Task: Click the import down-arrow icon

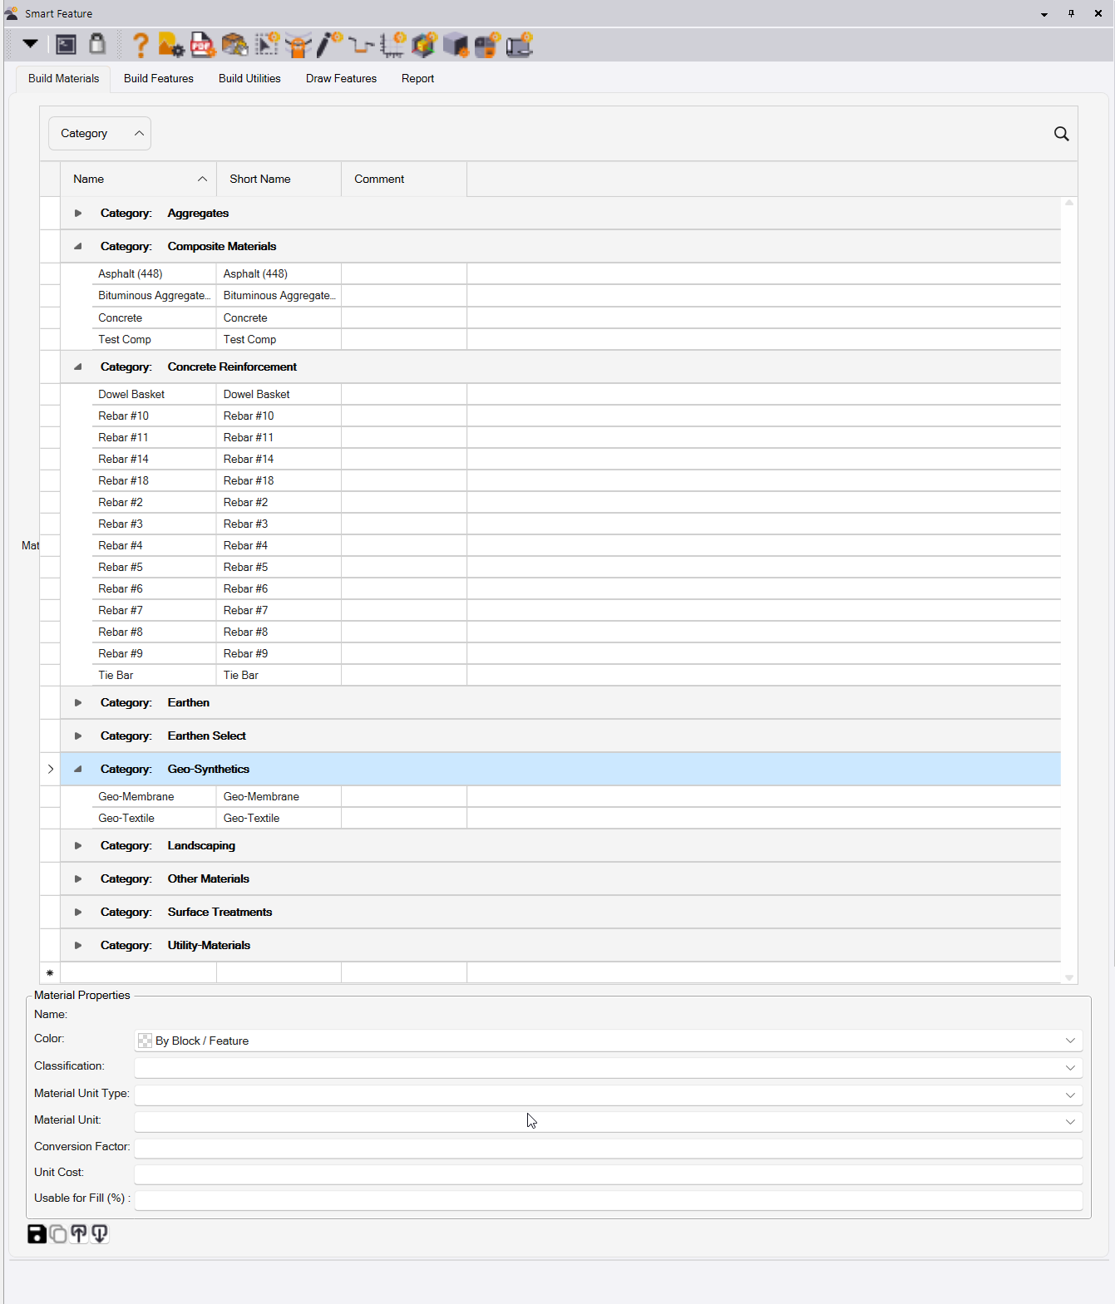Action: click(100, 1234)
